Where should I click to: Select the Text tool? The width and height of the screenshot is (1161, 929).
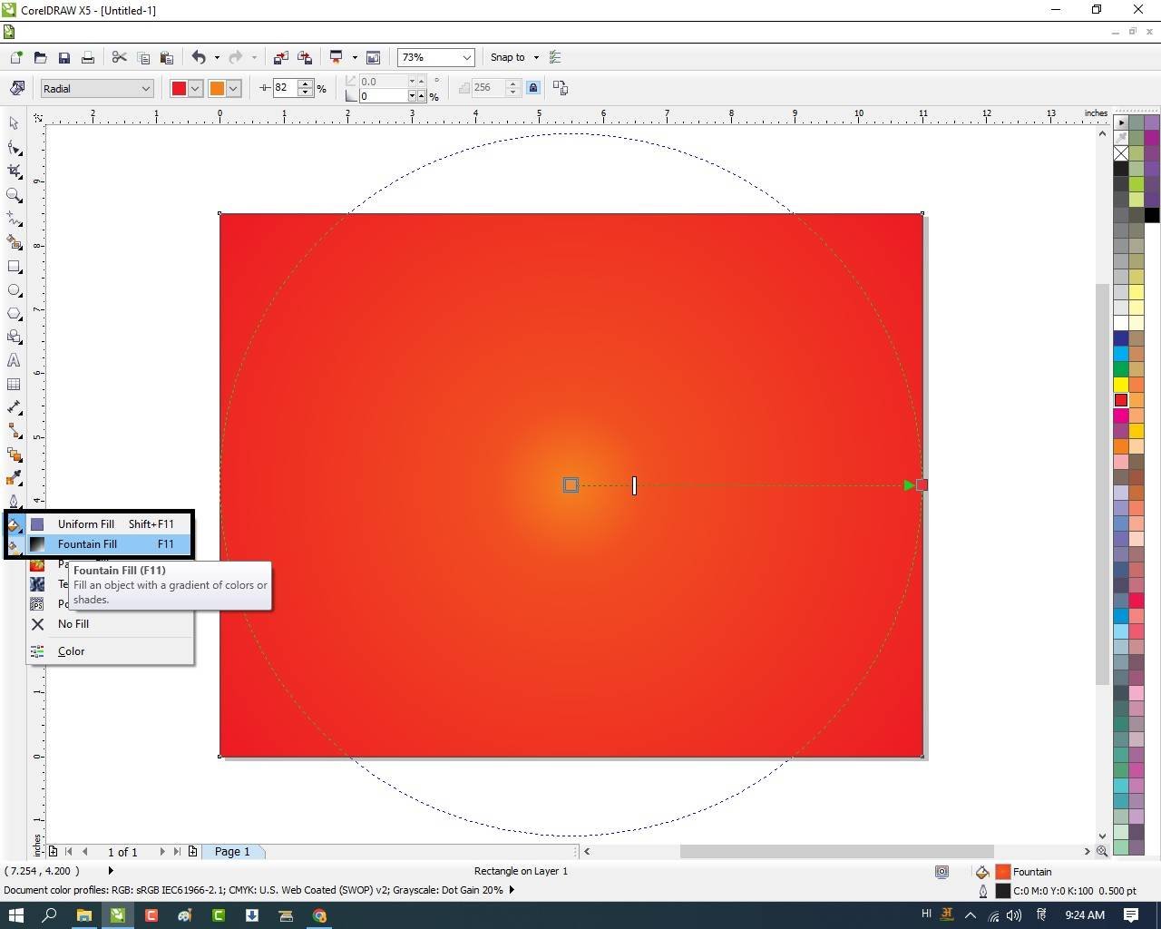click(14, 360)
